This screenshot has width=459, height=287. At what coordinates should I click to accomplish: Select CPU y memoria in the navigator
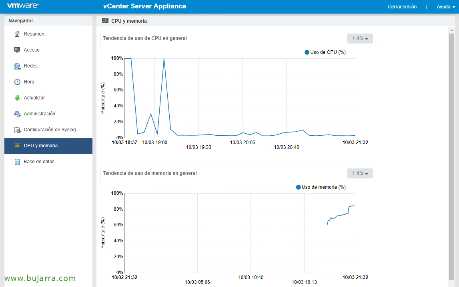coord(48,146)
